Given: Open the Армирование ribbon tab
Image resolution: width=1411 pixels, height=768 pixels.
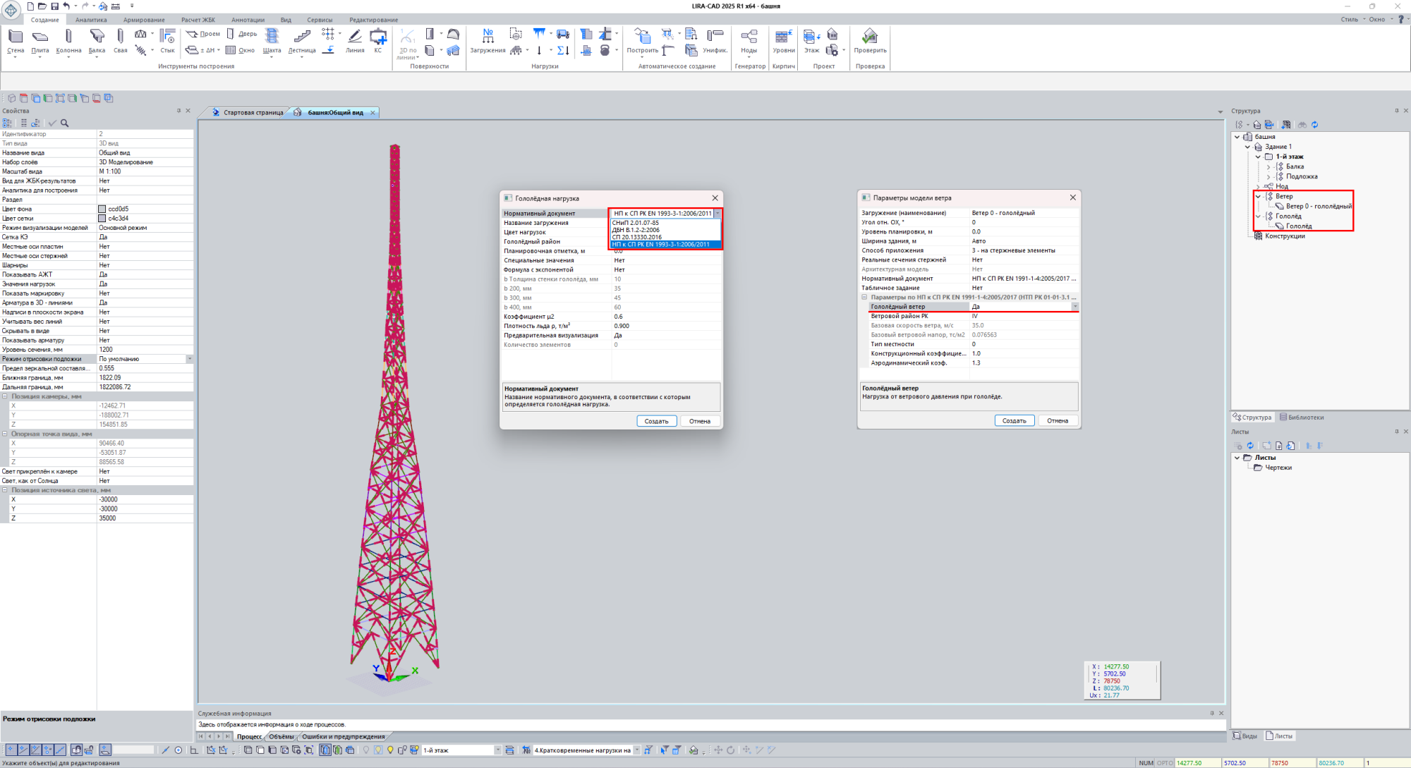Looking at the screenshot, I should [x=144, y=20].
